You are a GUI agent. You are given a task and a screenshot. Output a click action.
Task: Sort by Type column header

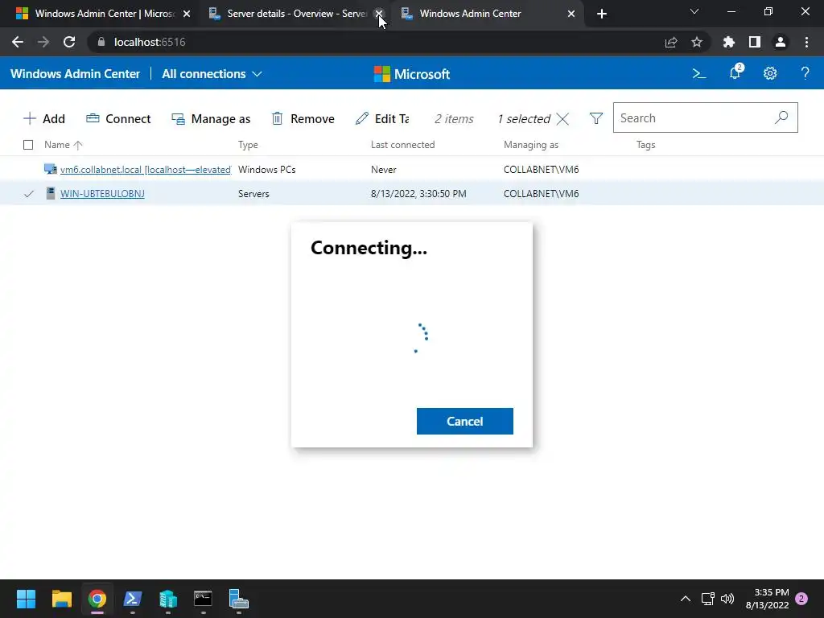tap(248, 145)
